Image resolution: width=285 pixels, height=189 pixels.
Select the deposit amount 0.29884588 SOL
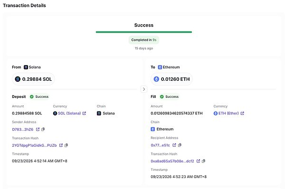click(27, 113)
